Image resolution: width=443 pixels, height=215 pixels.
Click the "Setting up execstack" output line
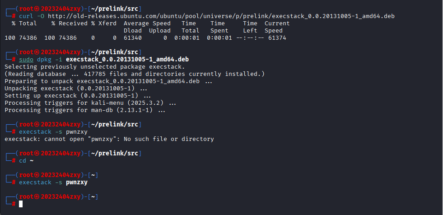[77, 96]
